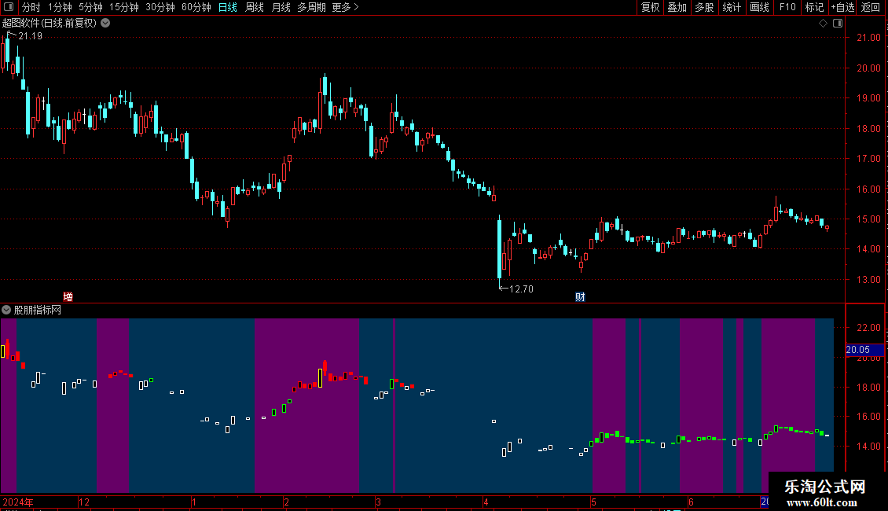Click the 统计 statistics button
Screen dimensions: 888x511
coord(732,7)
